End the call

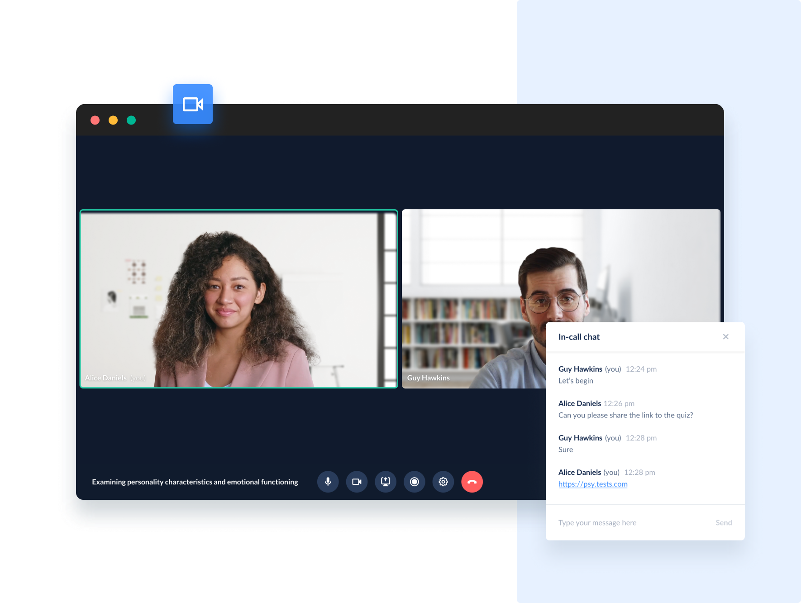pos(472,482)
